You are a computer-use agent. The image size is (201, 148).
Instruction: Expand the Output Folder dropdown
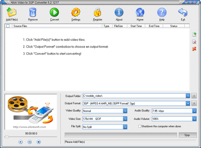tap(188, 96)
